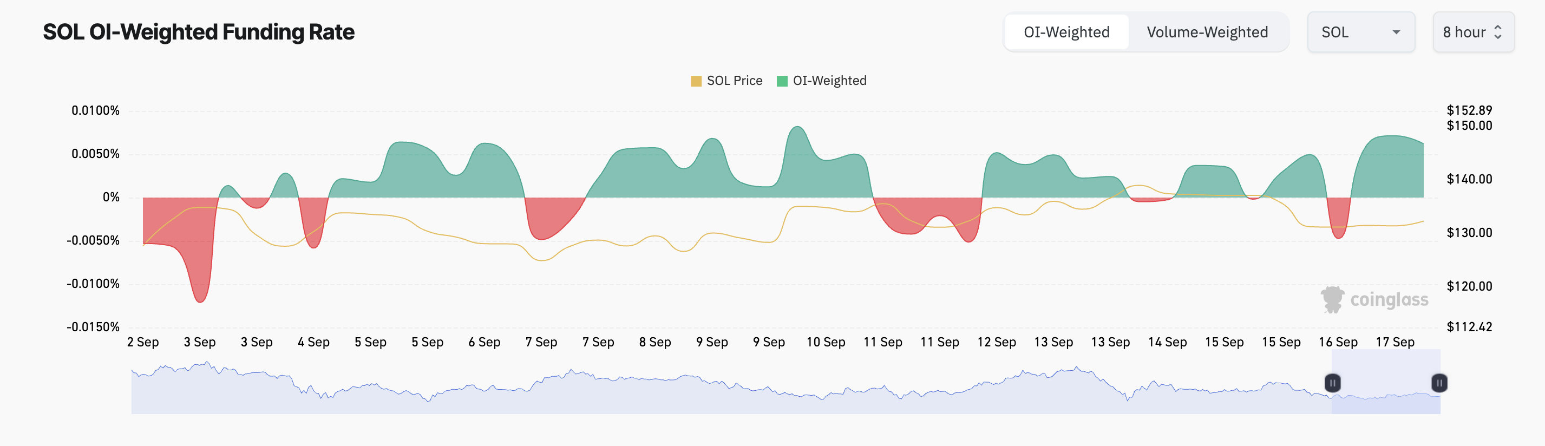
Task: Switch to the Volume-Weighted tab
Action: 1207,31
